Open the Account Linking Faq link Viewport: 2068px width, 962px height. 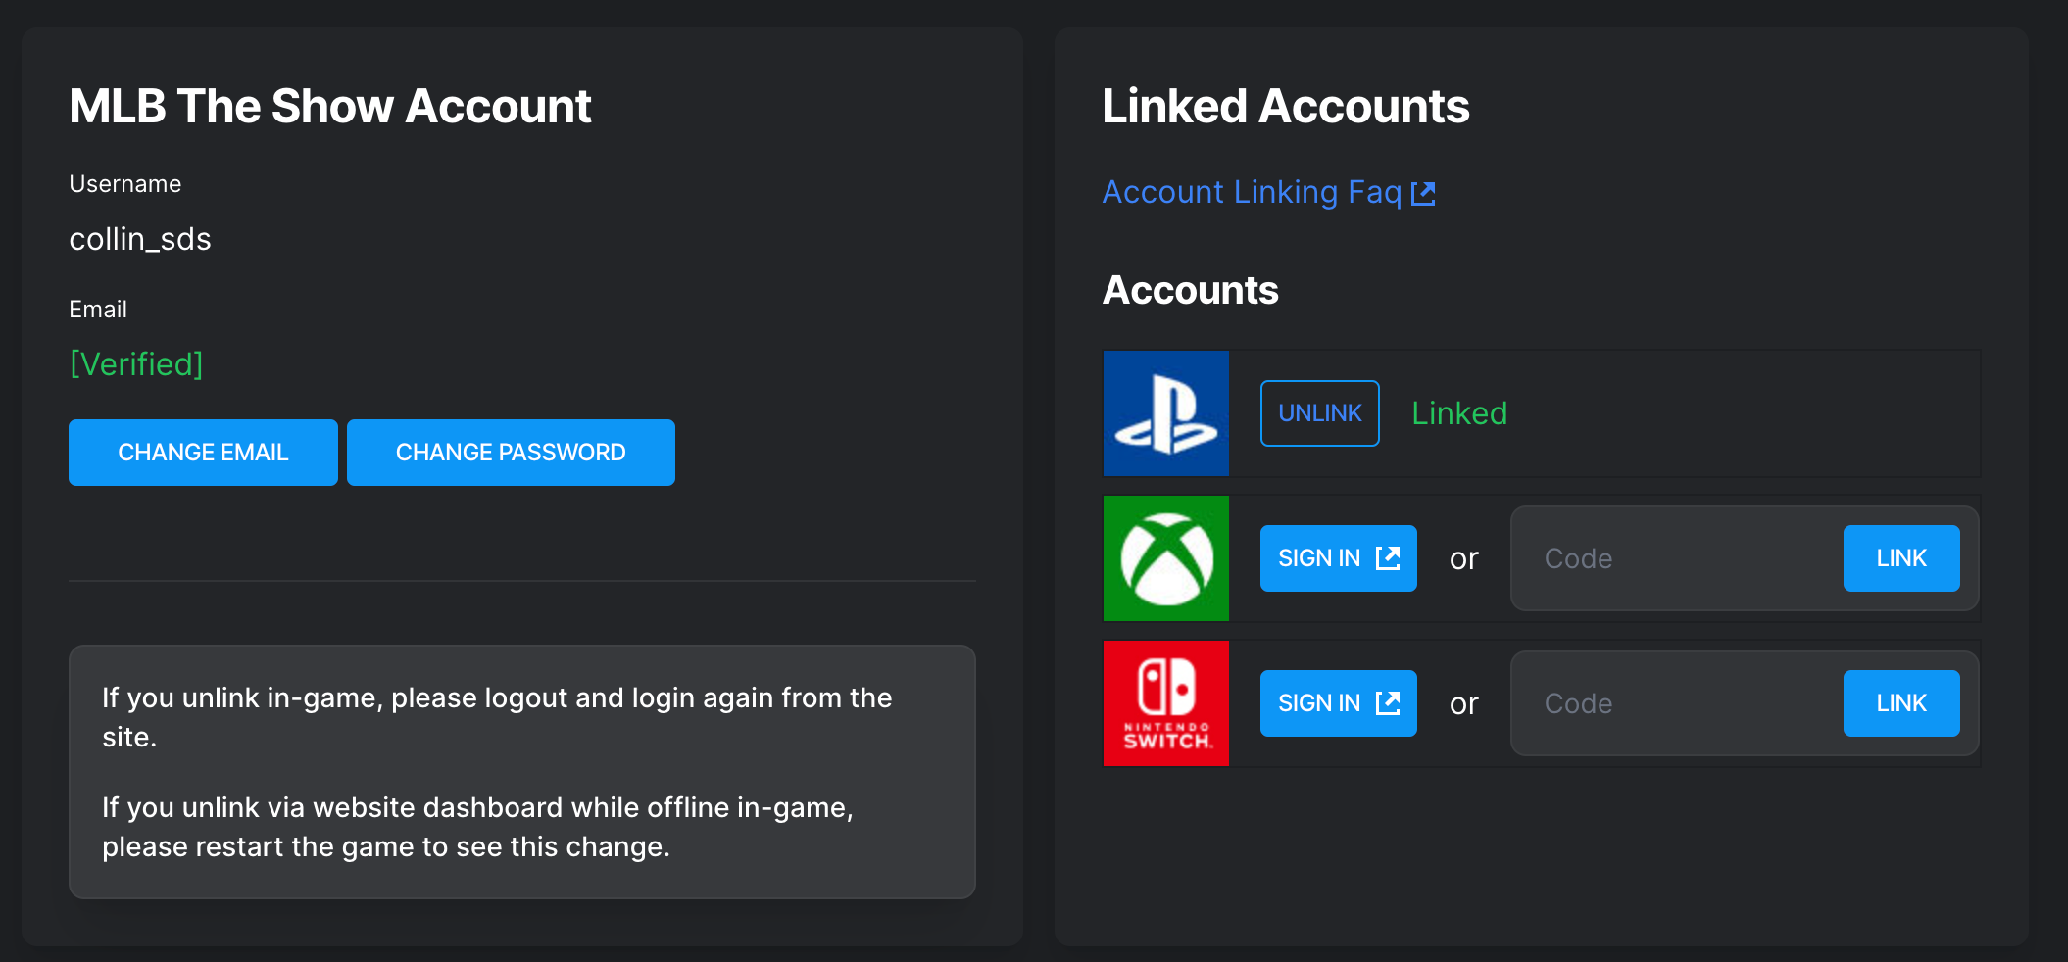tap(1252, 192)
